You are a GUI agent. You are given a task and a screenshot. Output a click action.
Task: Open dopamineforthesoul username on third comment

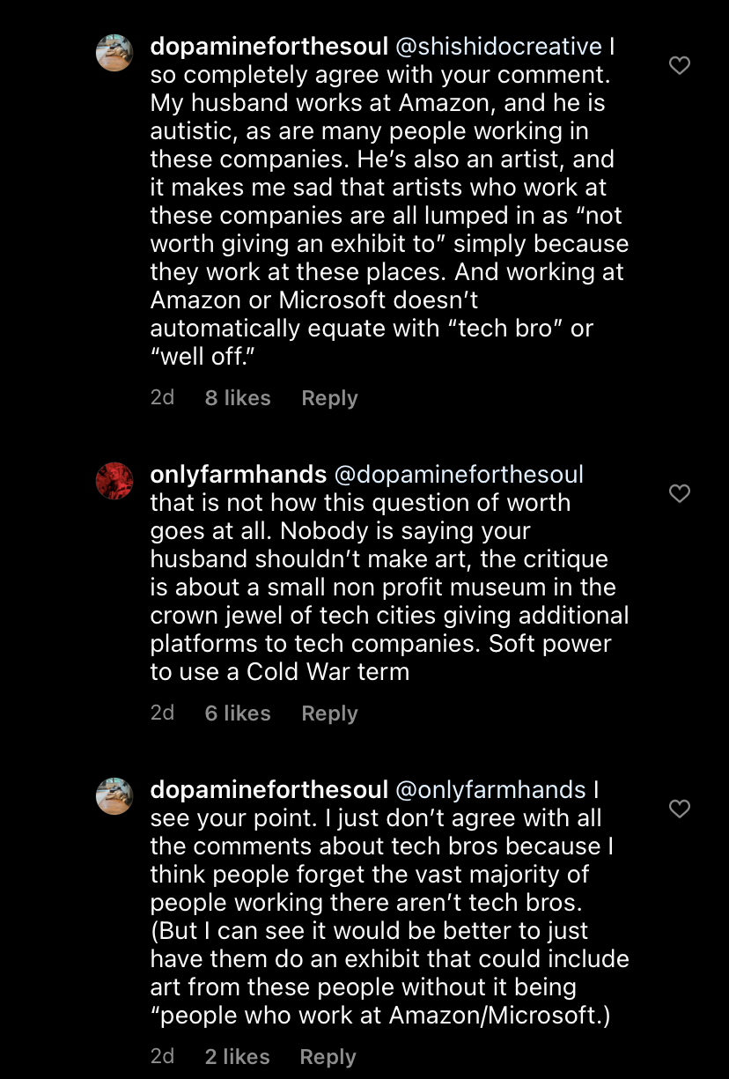[269, 790]
